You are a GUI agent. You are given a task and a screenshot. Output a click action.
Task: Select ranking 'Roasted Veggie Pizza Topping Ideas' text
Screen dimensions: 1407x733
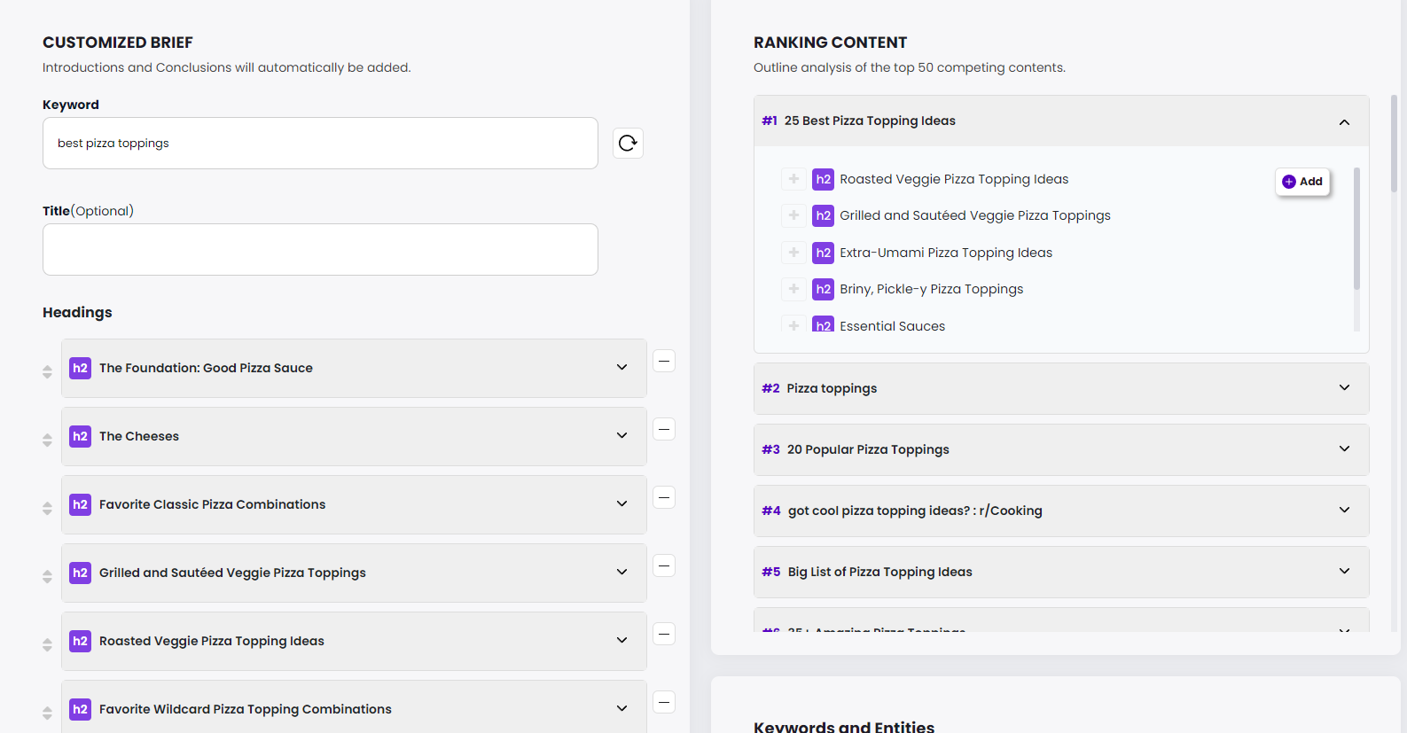click(x=954, y=179)
